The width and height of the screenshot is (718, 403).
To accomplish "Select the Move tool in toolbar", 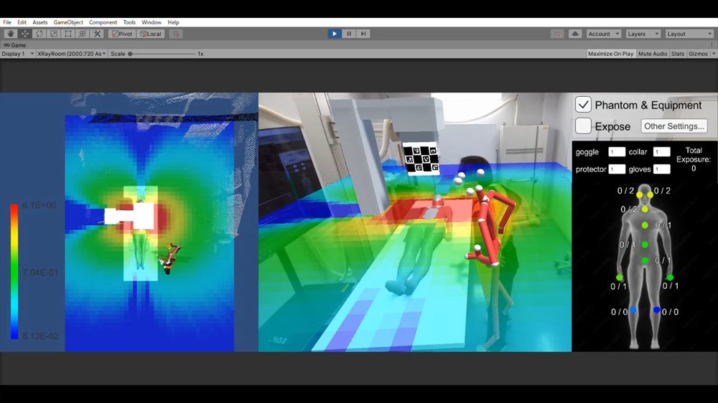I will pyautogui.click(x=24, y=34).
